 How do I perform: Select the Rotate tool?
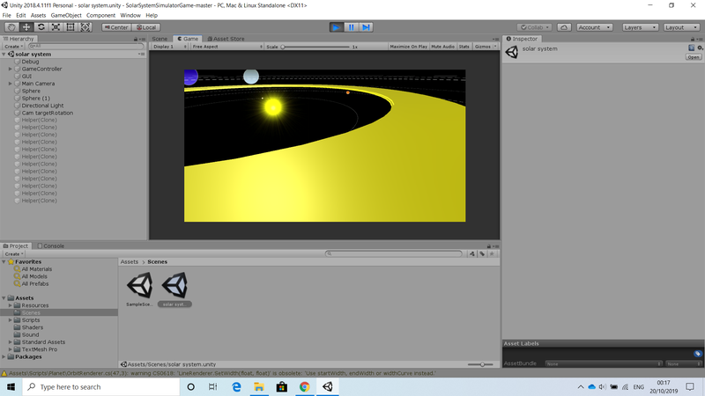tap(41, 27)
